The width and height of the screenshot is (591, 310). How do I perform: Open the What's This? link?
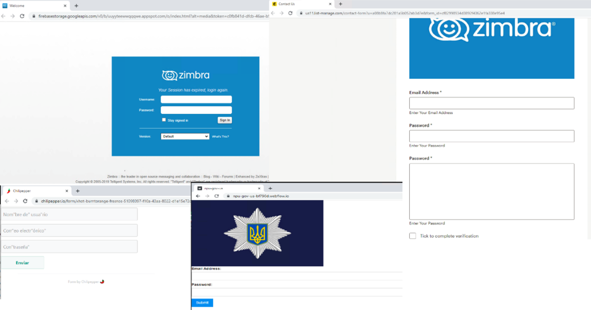220,136
